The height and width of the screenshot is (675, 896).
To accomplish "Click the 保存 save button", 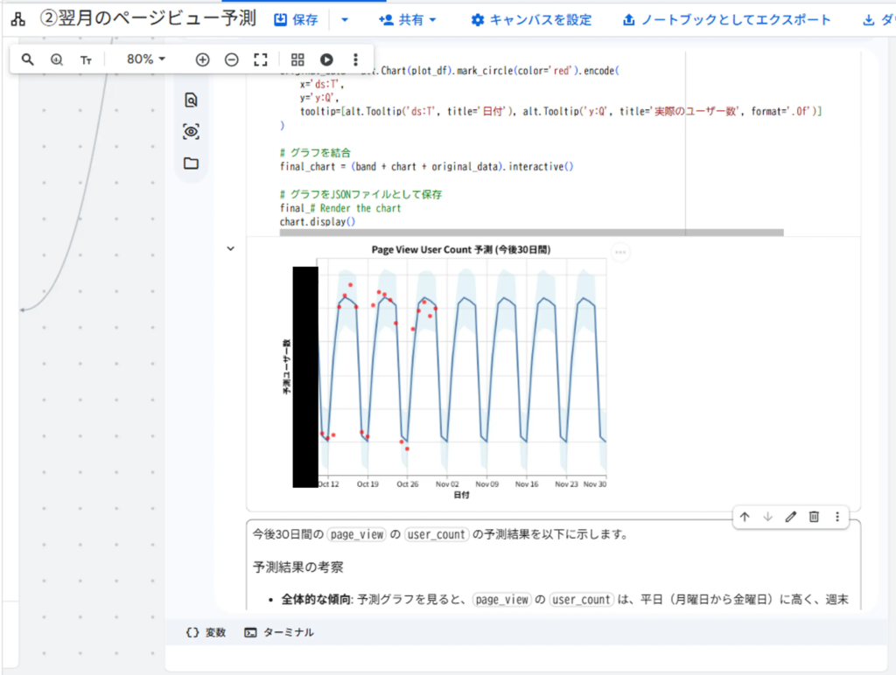I will point(297,19).
